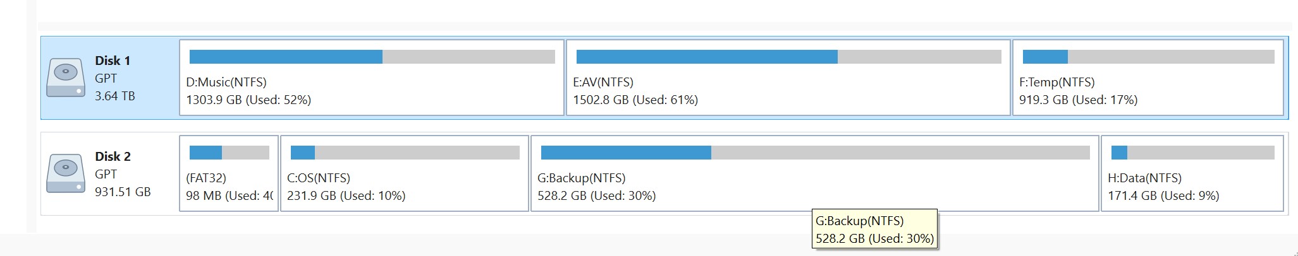This screenshot has width=1298, height=256.
Task: Select the C:OS NTFS partition
Action: [405, 173]
